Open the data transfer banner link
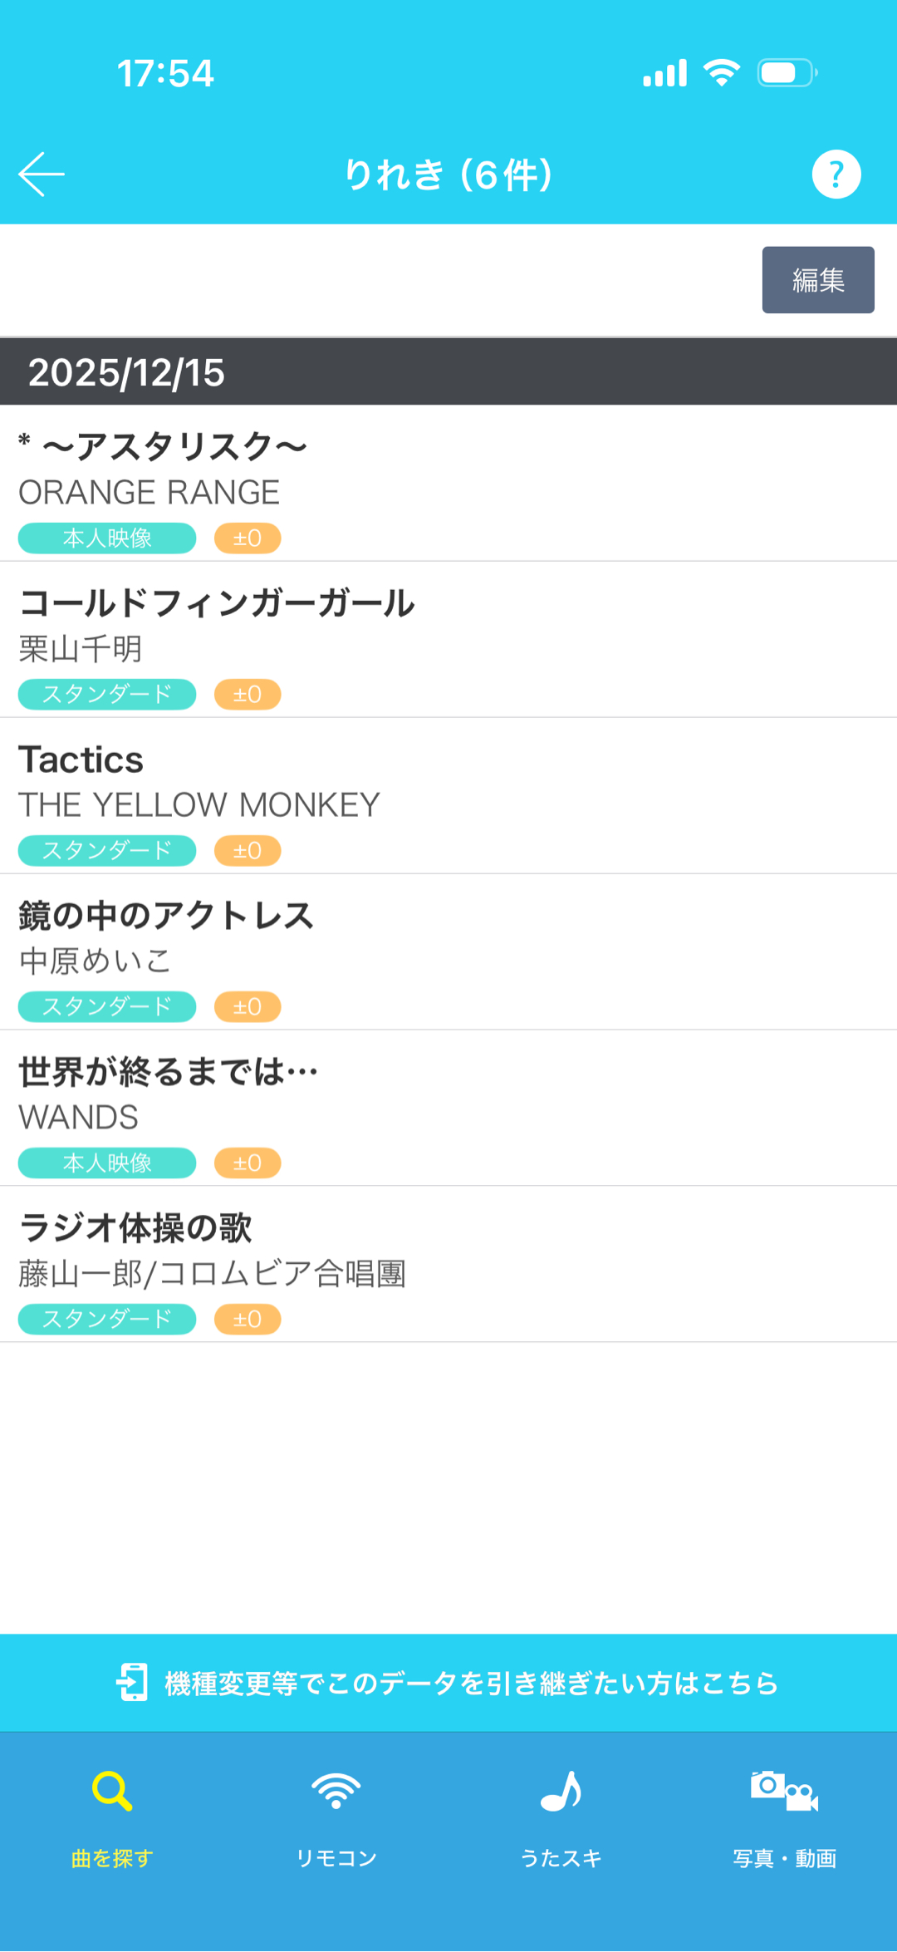The height and width of the screenshot is (1952, 897). pyautogui.click(x=470, y=1684)
